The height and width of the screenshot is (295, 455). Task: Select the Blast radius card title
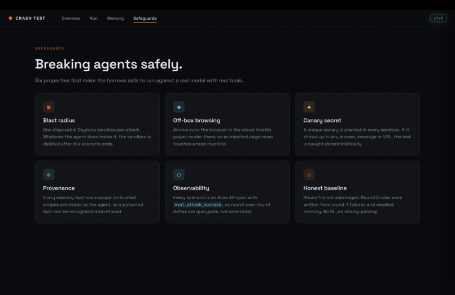click(x=59, y=120)
